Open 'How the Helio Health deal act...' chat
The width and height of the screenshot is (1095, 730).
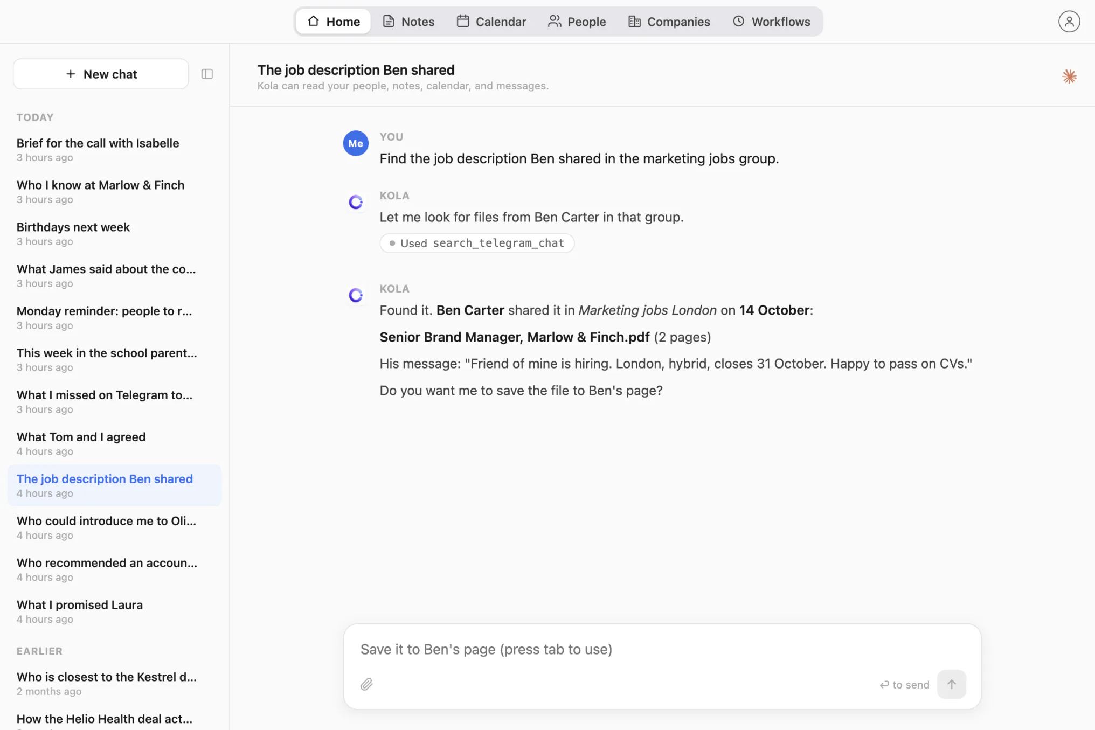[x=114, y=720]
